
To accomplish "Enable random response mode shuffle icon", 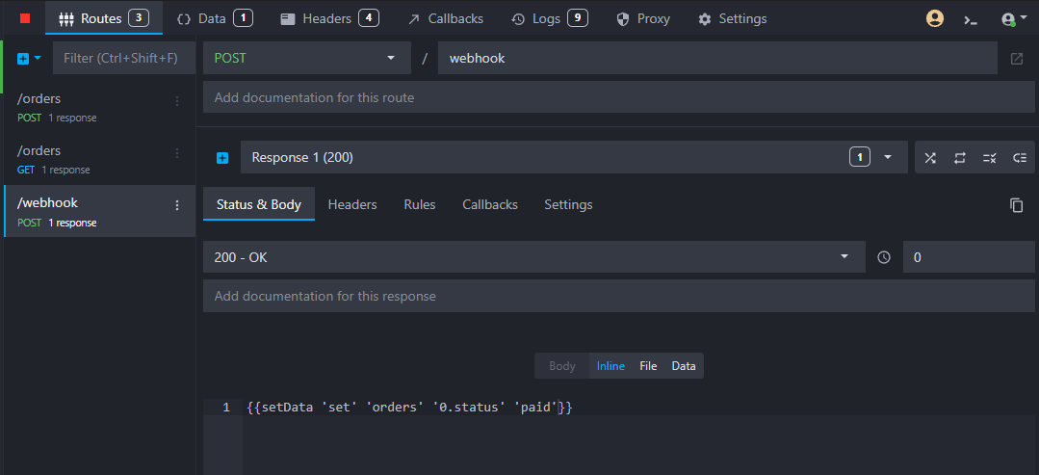I will tap(930, 158).
